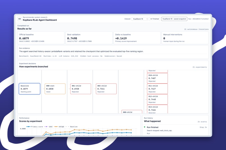
Task: Toggle the Primary score legend entry
Action: [35, 127]
